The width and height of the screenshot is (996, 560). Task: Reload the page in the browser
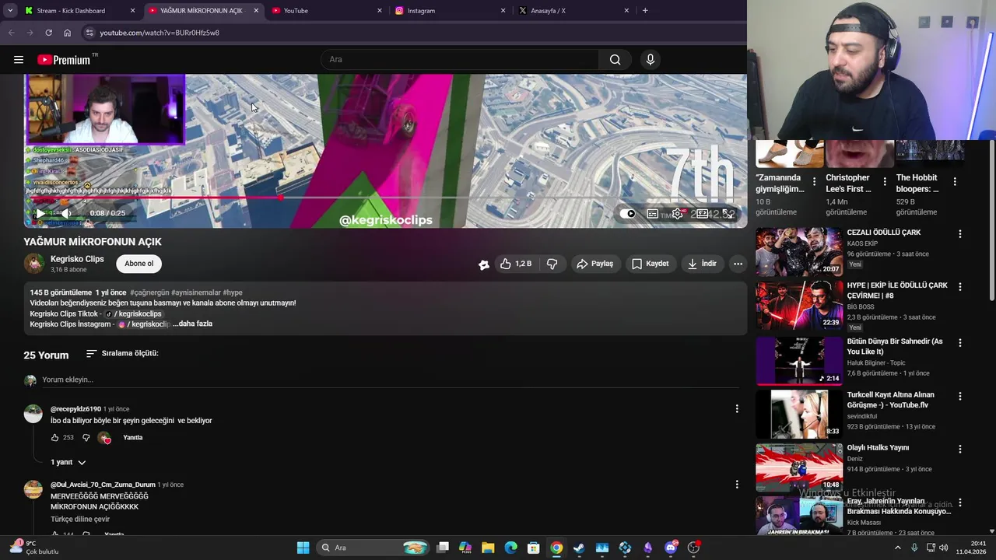tap(48, 33)
